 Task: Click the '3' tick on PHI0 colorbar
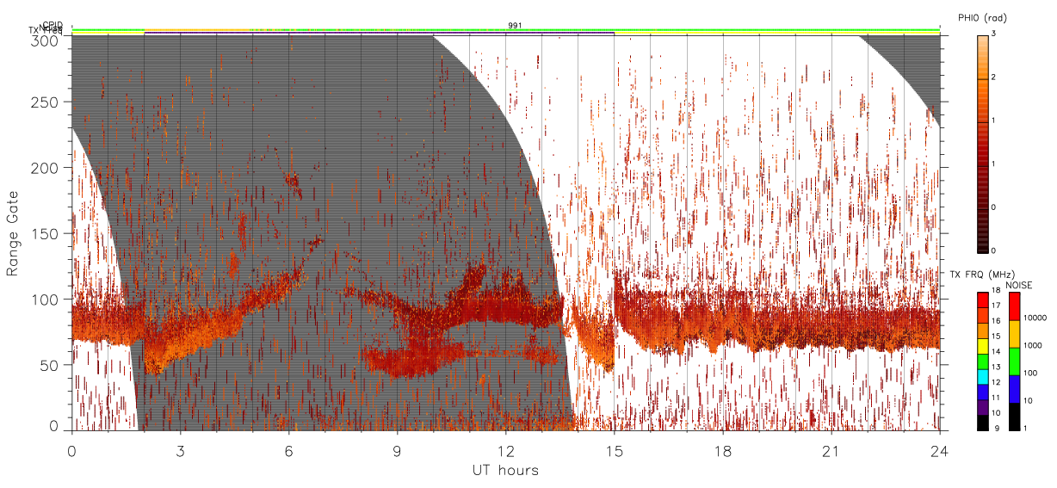[x=994, y=34]
